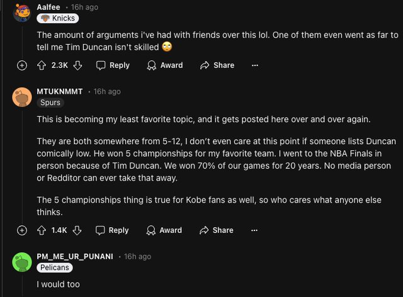The height and width of the screenshot is (297, 403).
Task: Open PM_ME_UR_PUNANI's user profile
Action: (75, 257)
